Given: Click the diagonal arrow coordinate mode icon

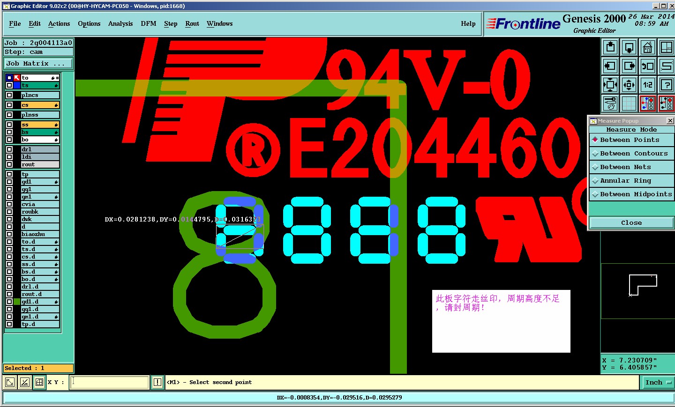Looking at the screenshot, I should pos(9,382).
